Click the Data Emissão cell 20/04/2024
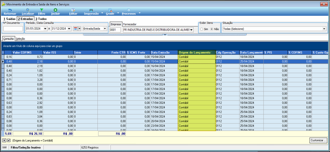This screenshot has width=330, height=152. pos(164,121)
